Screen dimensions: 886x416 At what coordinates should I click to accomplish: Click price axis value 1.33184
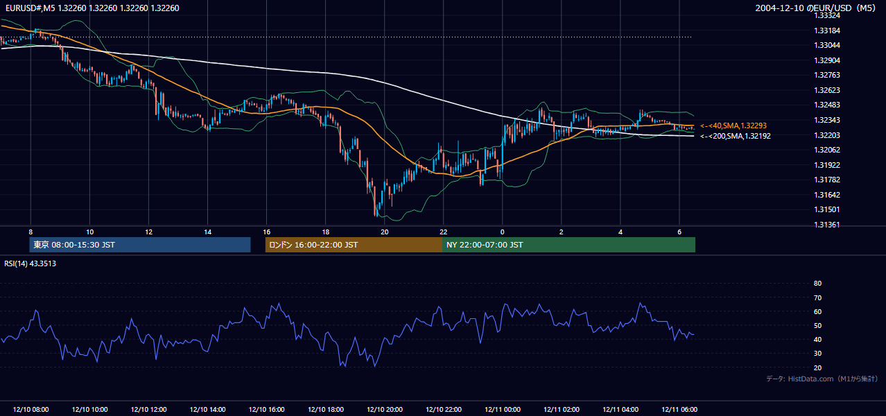pos(828,31)
